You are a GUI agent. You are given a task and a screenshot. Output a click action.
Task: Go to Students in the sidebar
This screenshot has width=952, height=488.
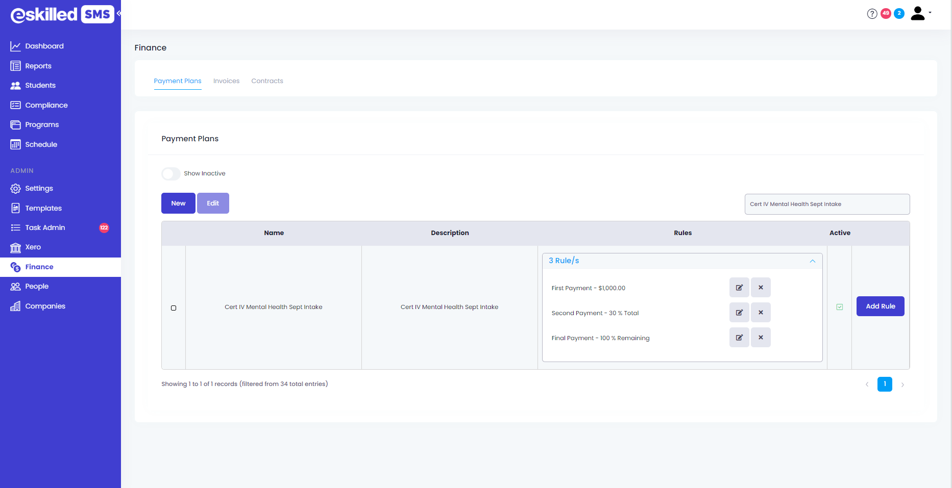40,86
